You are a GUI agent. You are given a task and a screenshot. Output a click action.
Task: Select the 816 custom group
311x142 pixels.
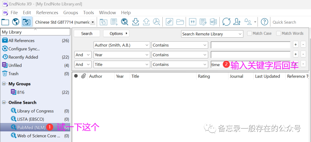pyautogui.click(x=35, y=92)
